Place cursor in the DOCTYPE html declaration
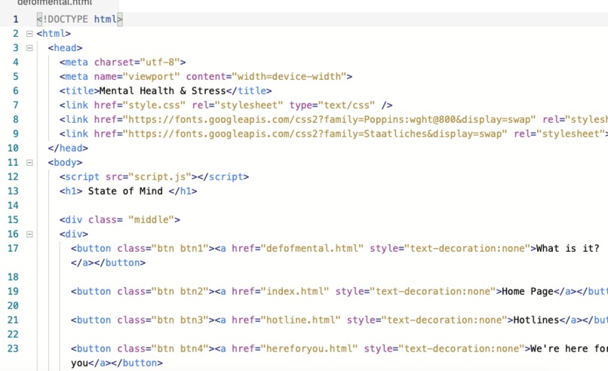The width and height of the screenshot is (608, 371). 80,20
